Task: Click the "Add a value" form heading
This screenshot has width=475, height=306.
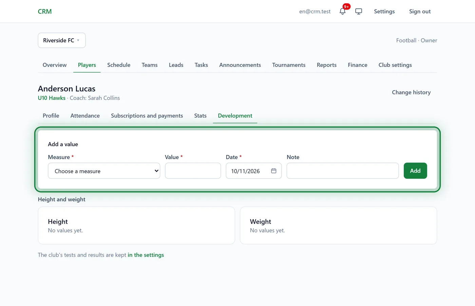Action: click(63, 144)
